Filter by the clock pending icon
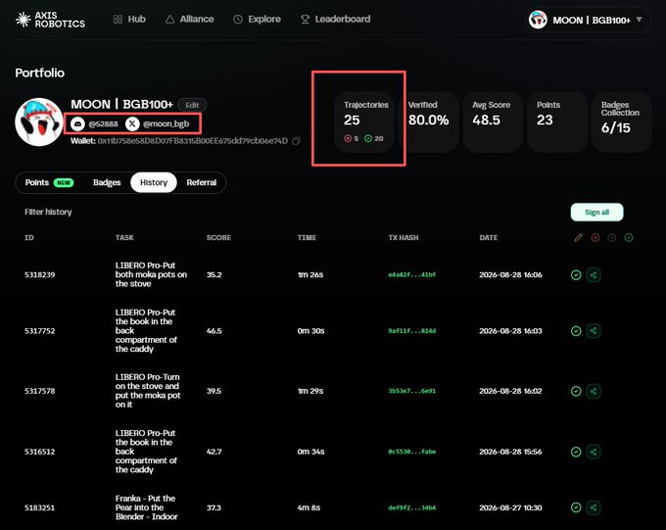The image size is (666, 530). coord(611,238)
